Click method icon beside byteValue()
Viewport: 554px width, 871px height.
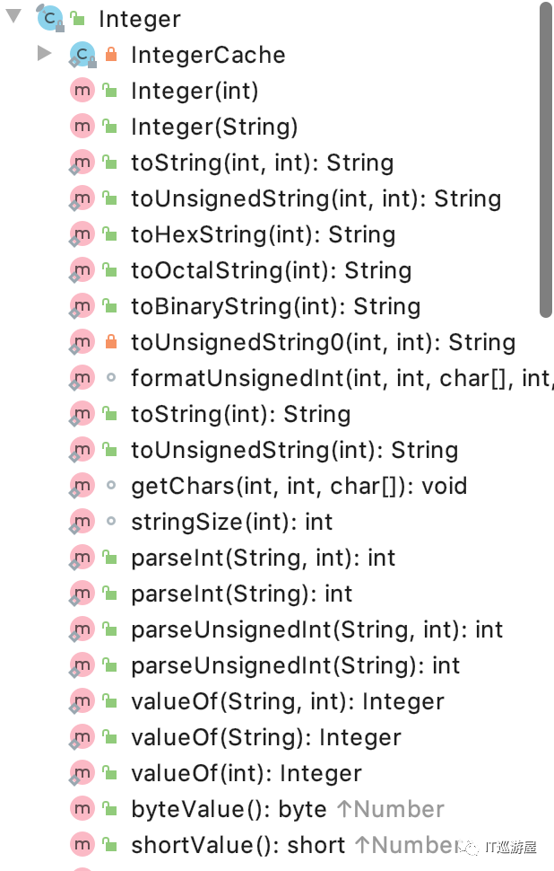coord(82,809)
